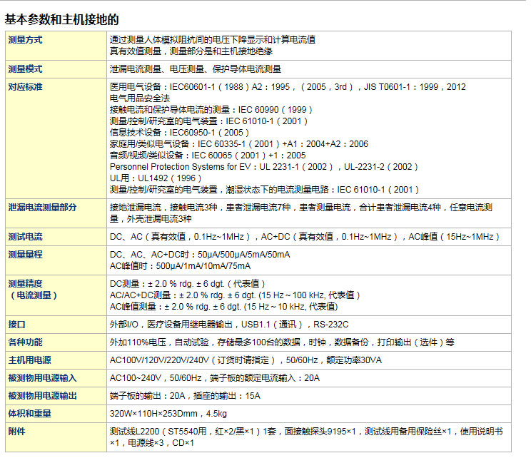Select the 各种功能 row label

pos(25,342)
